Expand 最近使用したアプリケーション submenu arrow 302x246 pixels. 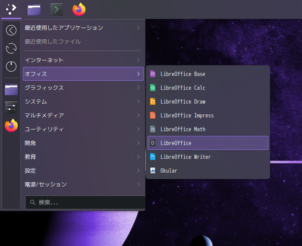click(138, 28)
